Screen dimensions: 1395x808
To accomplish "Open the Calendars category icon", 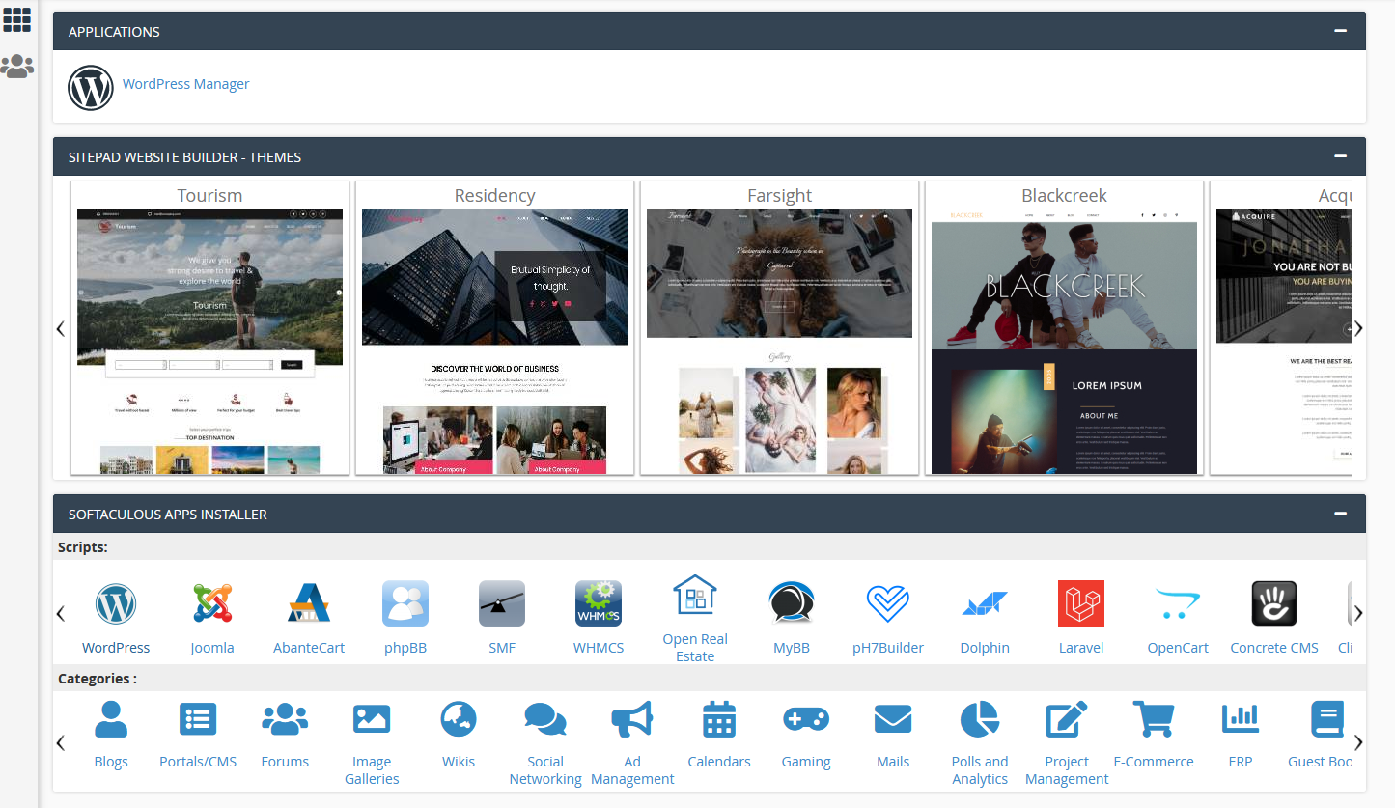I will [x=719, y=719].
